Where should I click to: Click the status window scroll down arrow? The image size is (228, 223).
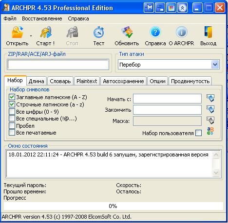[216, 172]
